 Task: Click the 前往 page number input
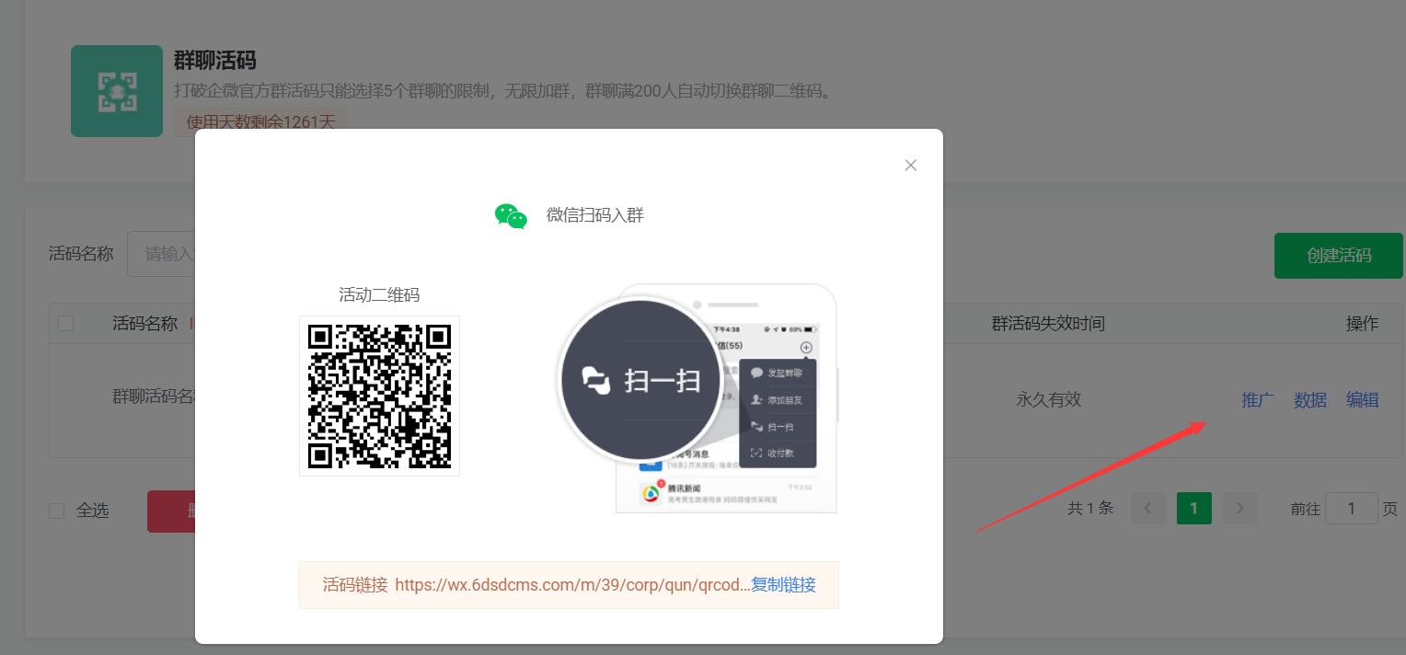[x=1351, y=508]
